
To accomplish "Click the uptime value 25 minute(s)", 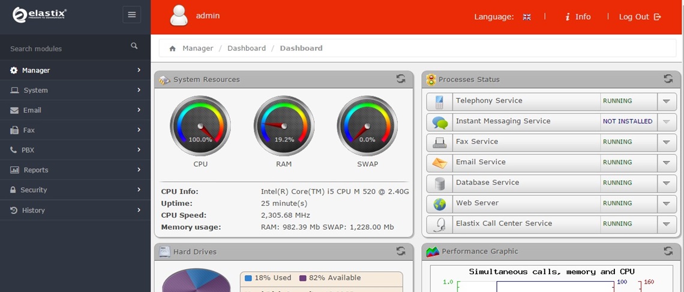I will [x=284, y=203].
